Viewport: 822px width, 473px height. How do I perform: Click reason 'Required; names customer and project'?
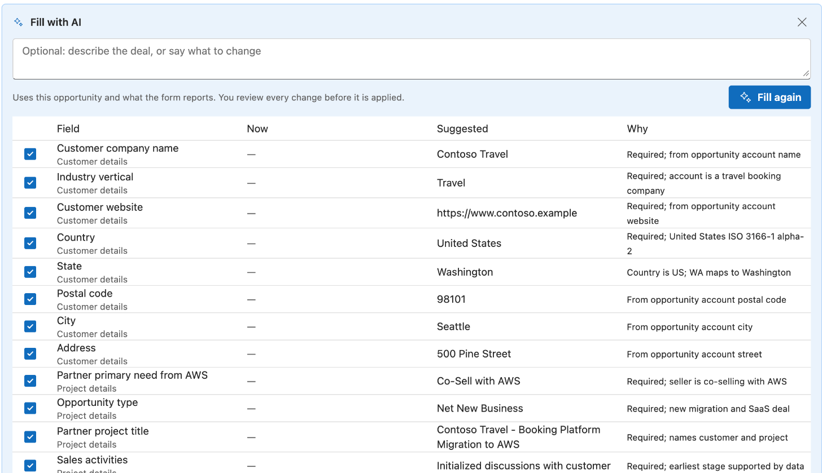[x=707, y=437]
